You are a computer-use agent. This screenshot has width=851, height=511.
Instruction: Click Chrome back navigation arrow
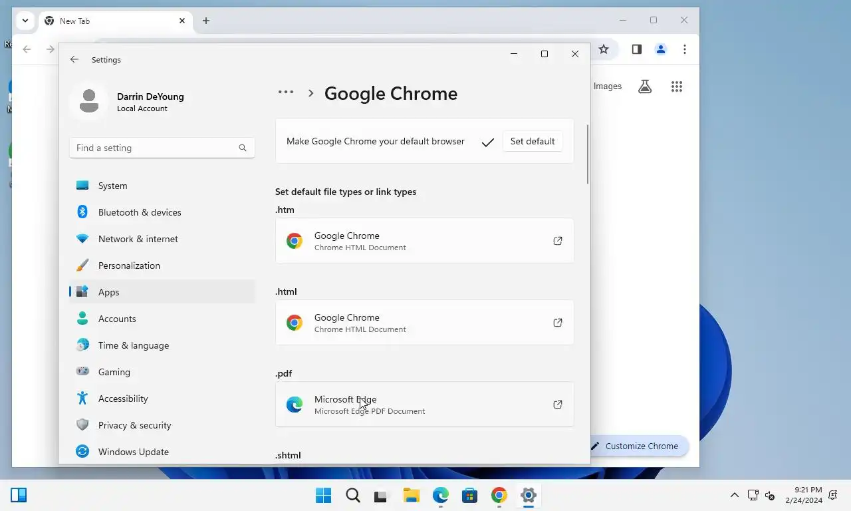(27, 49)
